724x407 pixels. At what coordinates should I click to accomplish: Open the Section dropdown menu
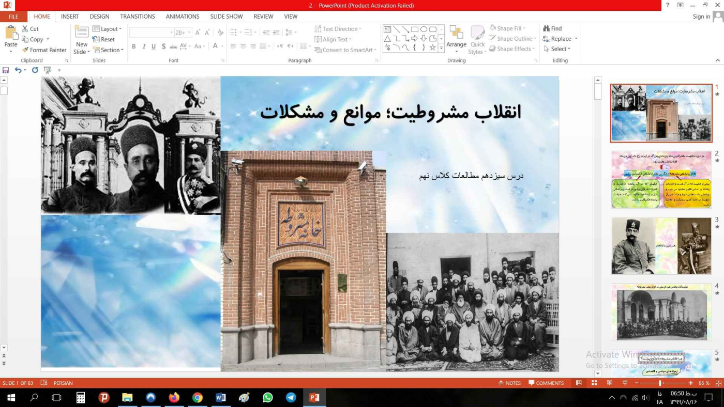pos(109,50)
